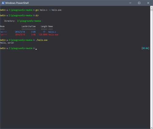
Task: Click the red hello.exe file name
Action: tap(53, 35)
